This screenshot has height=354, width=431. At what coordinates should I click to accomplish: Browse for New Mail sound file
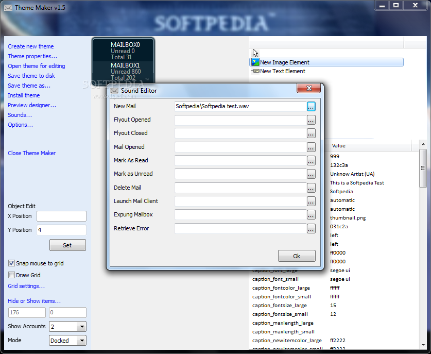point(311,107)
